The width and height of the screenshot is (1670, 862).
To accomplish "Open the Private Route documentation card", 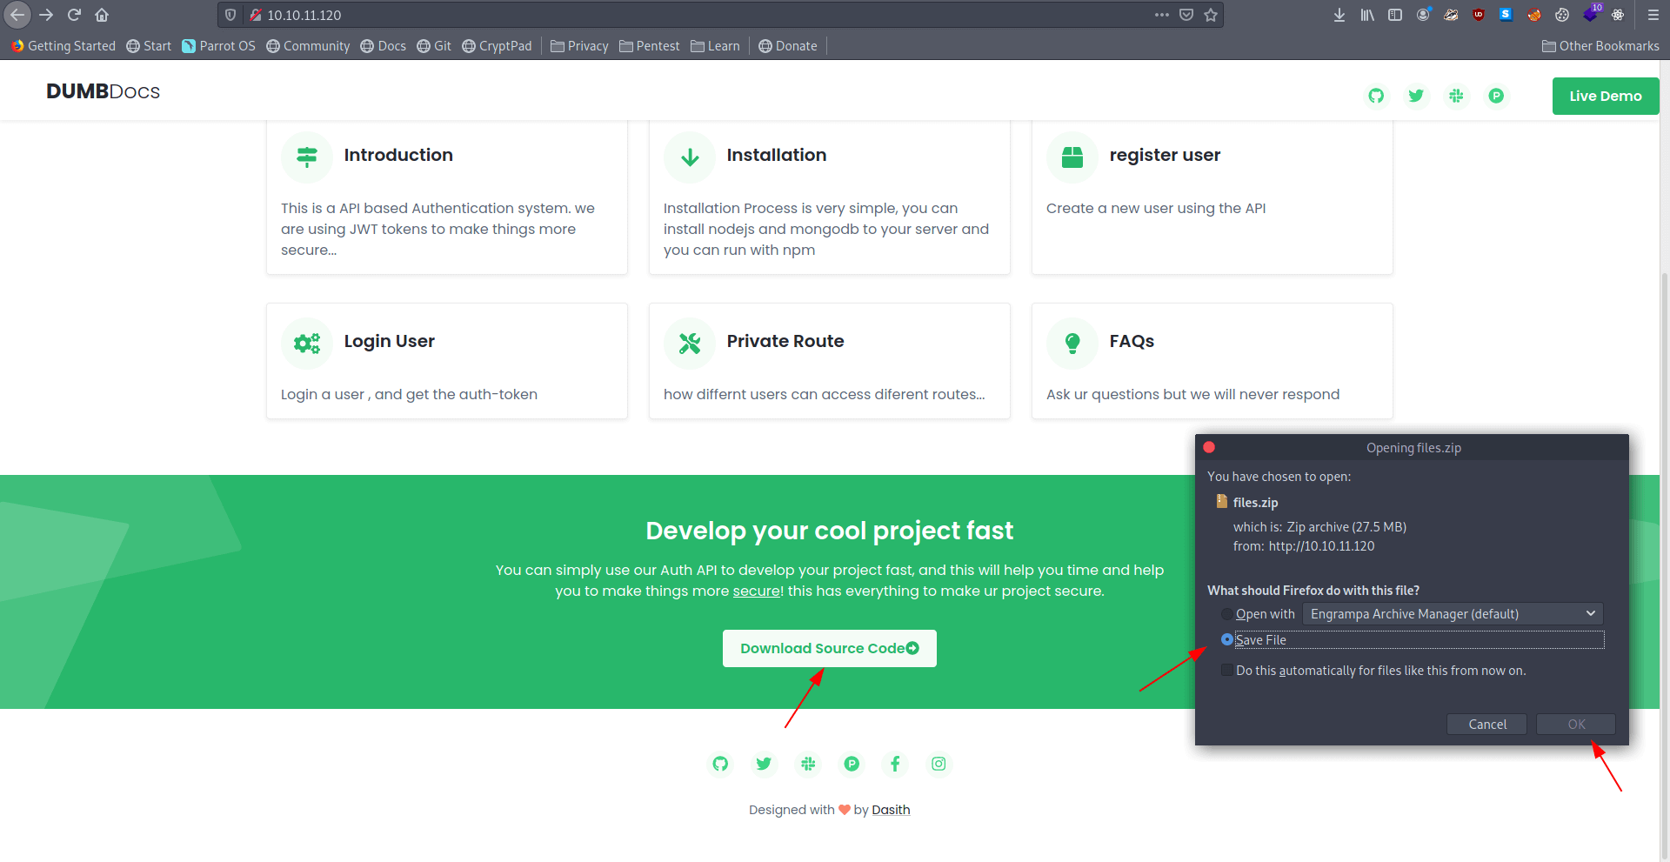I will point(830,361).
